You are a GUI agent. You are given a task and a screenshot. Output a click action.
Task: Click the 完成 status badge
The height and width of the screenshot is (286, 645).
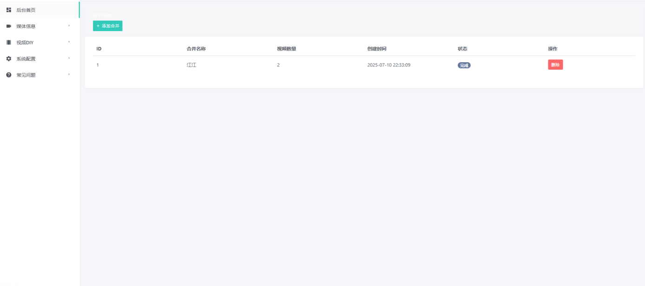(x=463, y=65)
